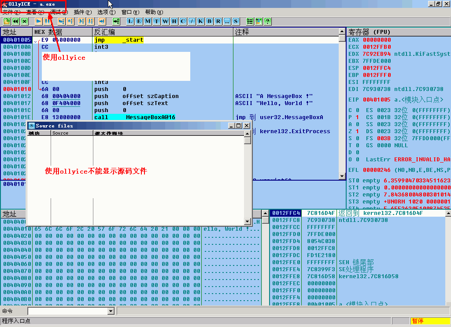Show the Handles window (H button)
Screen dimensions: 451x327
point(174,21)
